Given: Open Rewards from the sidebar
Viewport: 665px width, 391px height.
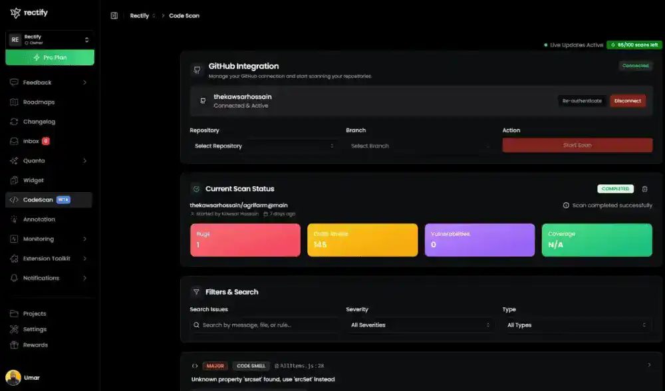Looking at the screenshot, I should tap(35, 345).
